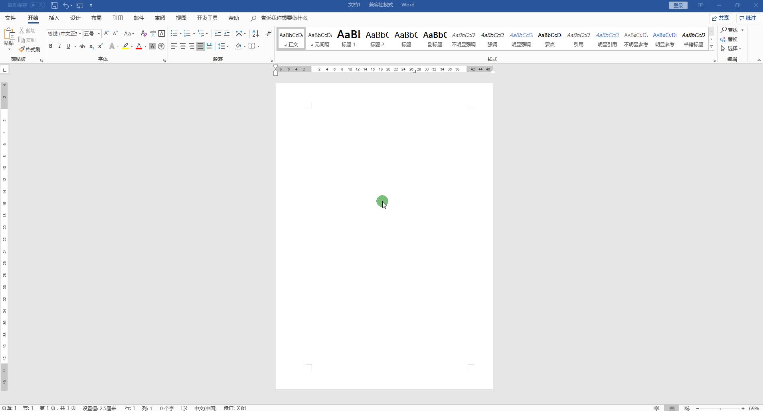Toggle Italic formatting
Screen dimensions: 763x411
coord(59,46)
